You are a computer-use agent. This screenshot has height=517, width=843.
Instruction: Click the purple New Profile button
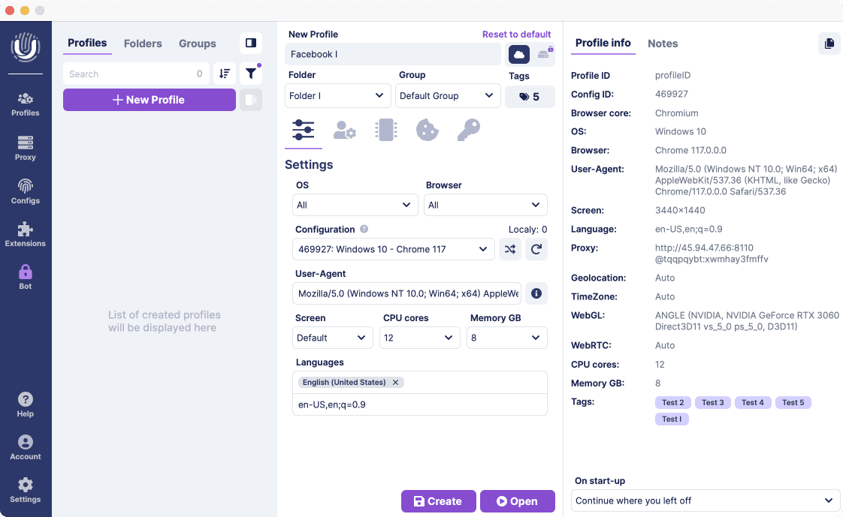150,100
